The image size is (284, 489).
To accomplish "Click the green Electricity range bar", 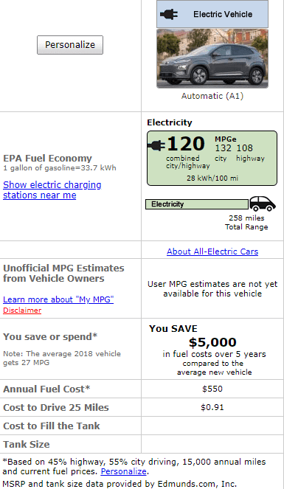I will pos(197,204).
